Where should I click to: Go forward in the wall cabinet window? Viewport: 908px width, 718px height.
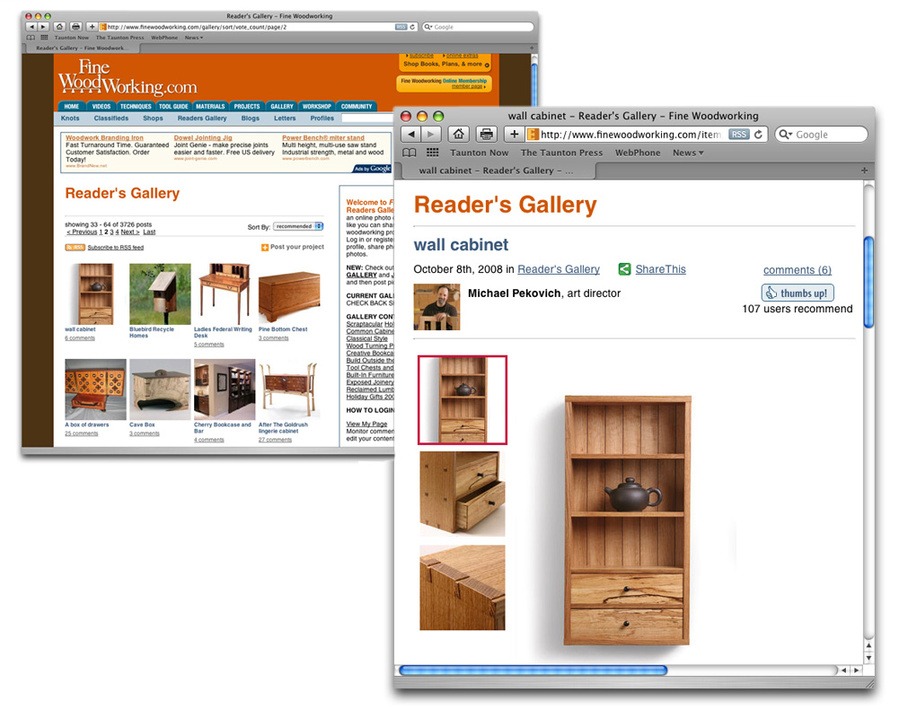click(430, 135)
